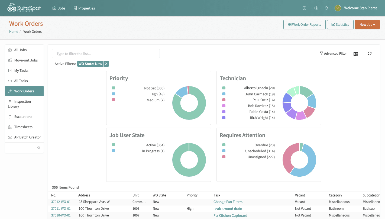Open work order 37012-WO-01 link
The height and width of the screenshot is (223, 385).
click(x=61, y=202)
